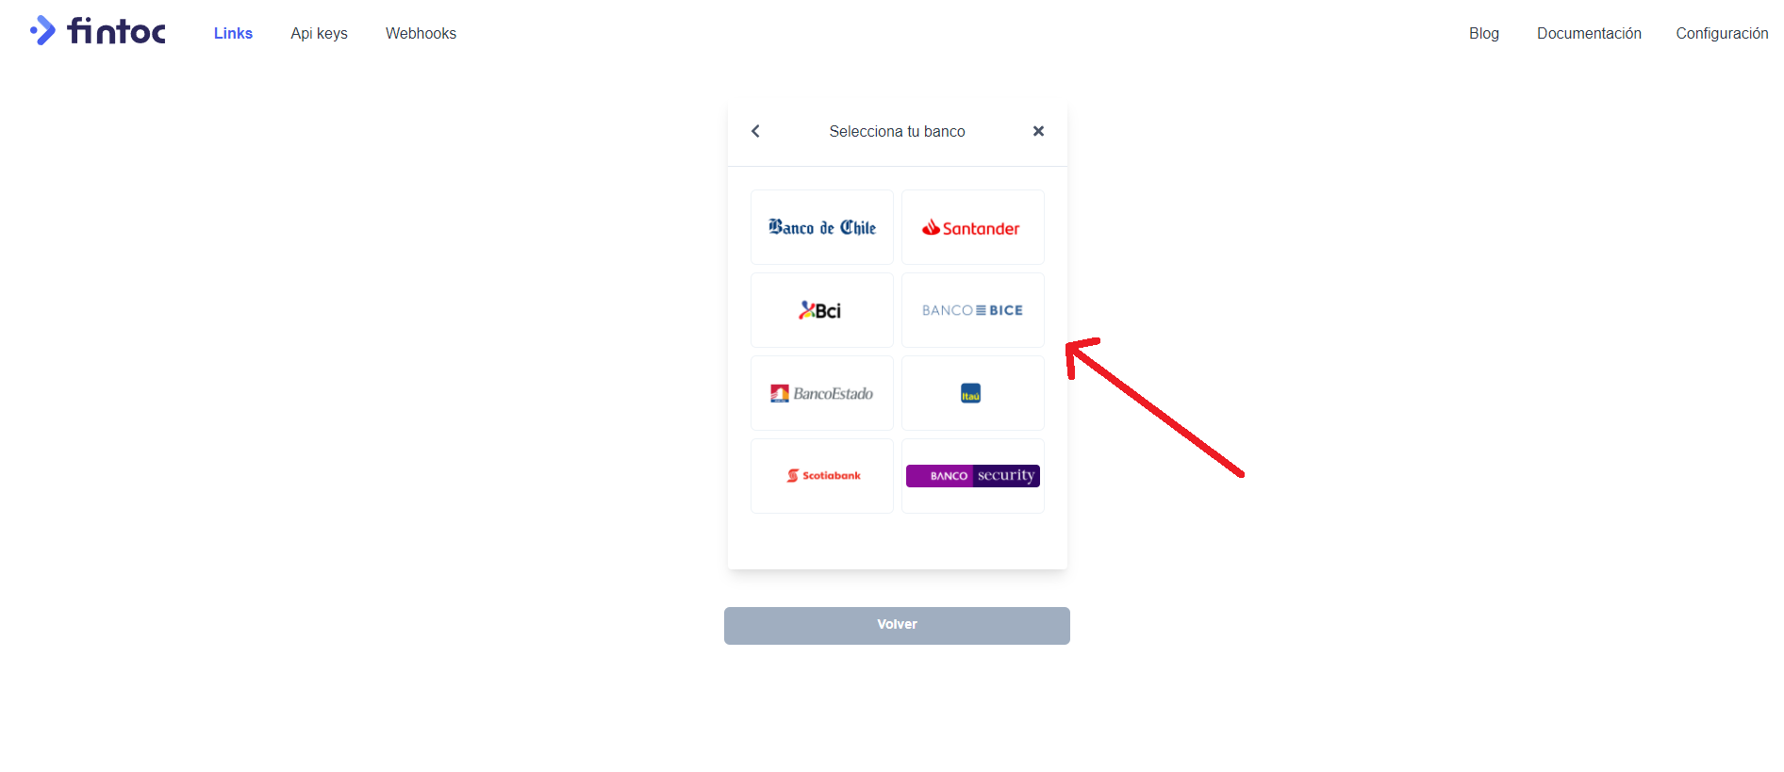The height and width of the screenshot is (772, 1784).
Task: Open the Documentación link
Action: click(x=1589, y=33)
